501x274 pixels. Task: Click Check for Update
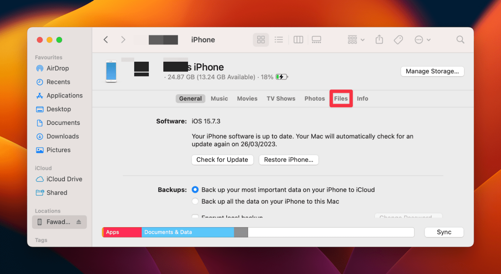[222, 160]
